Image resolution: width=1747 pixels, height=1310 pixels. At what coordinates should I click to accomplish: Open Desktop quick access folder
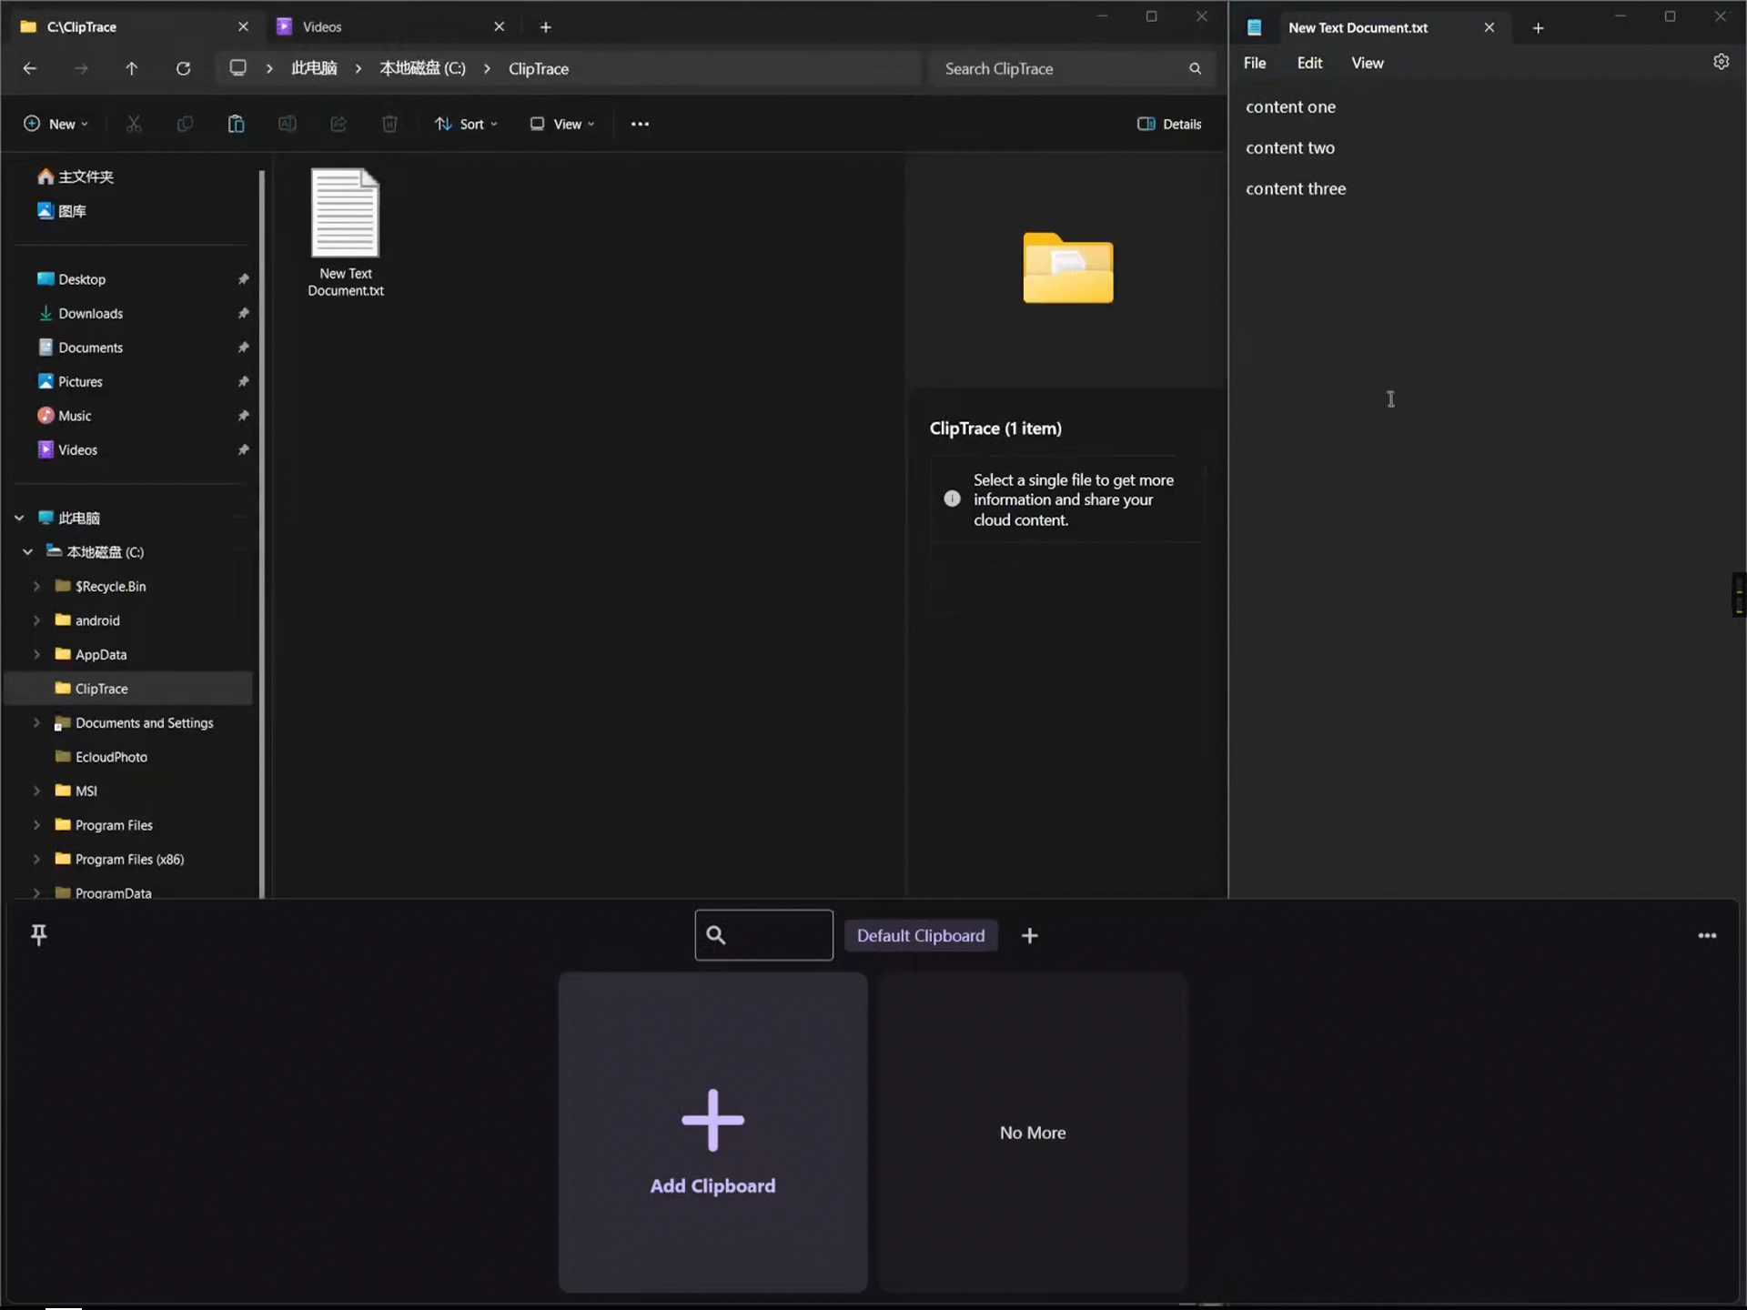[x=82, y=279]
